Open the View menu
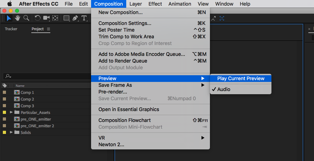314x161 pixels. click(x=203, y=4)
